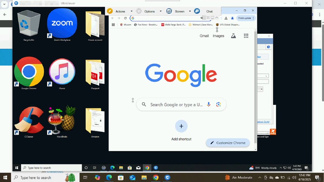
Task: Select the House account folder
Action: tap(95, 26)
